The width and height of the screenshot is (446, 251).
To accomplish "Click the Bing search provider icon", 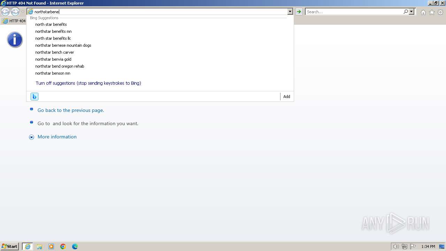I will (34, 97).
